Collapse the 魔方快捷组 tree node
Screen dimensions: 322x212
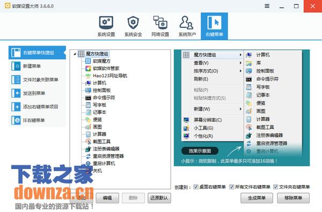point(75,54)
